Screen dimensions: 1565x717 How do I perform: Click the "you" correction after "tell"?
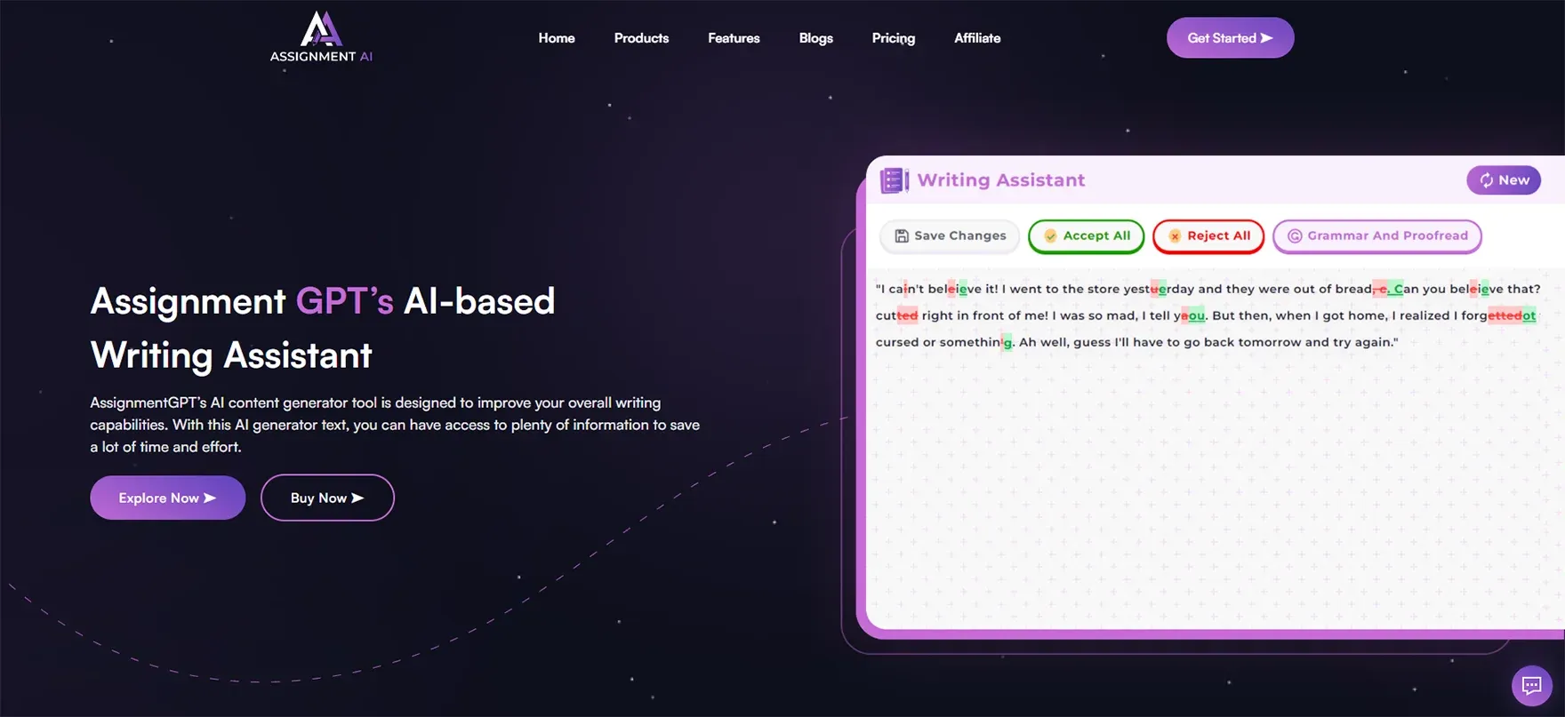(x=1190, y=315)
